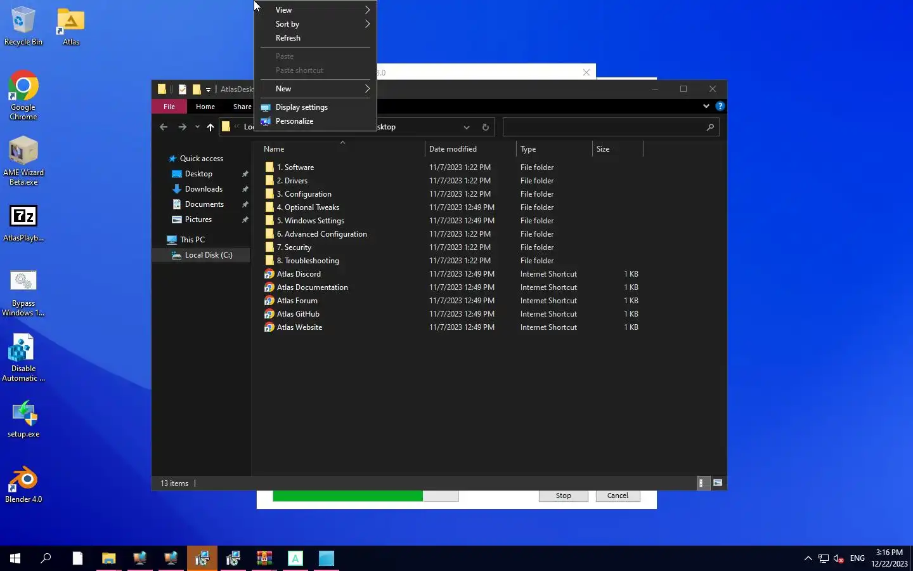Select the '1. Software' folder
This screenshot has height=571, width=913.
tap(295, 167)
